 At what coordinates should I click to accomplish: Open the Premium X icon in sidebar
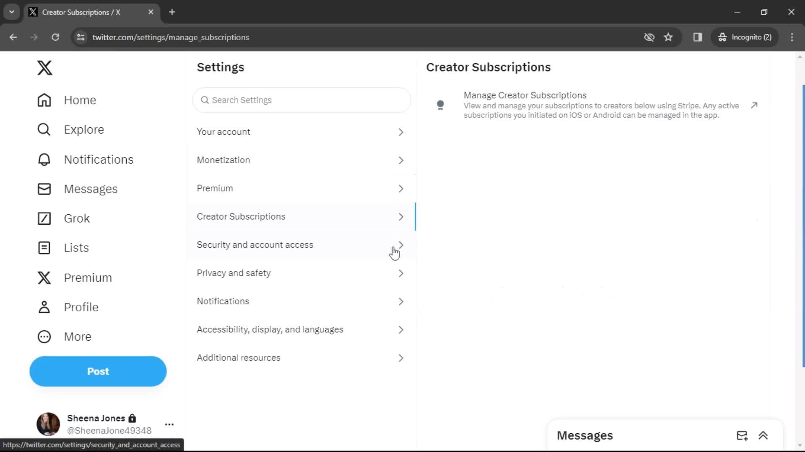click(44, 277)
